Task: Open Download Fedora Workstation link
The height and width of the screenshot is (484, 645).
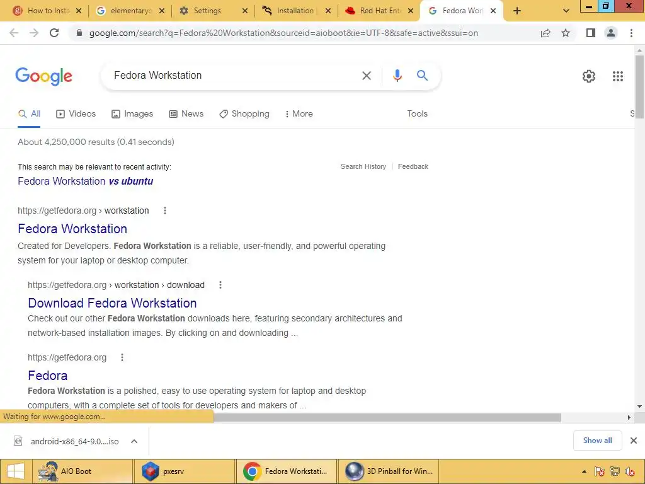Action: tap(112, 303)
